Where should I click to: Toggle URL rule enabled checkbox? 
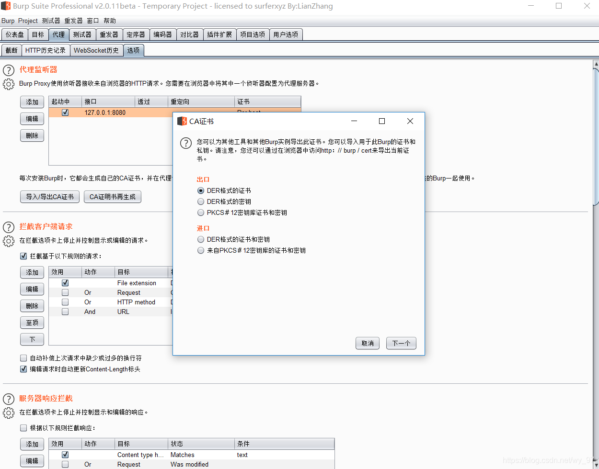click(65, 312)
